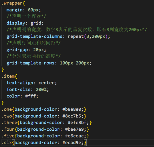Click the display property name

(x=16, y=23)
